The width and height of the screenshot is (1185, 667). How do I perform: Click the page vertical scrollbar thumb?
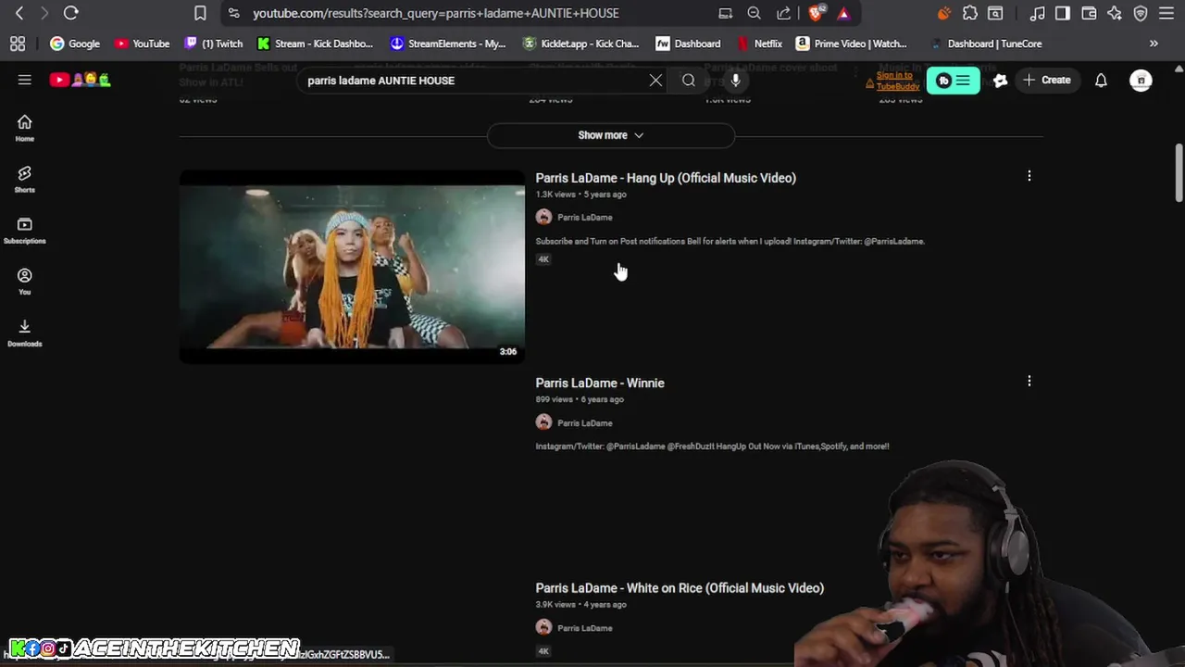click(1179, 172)
